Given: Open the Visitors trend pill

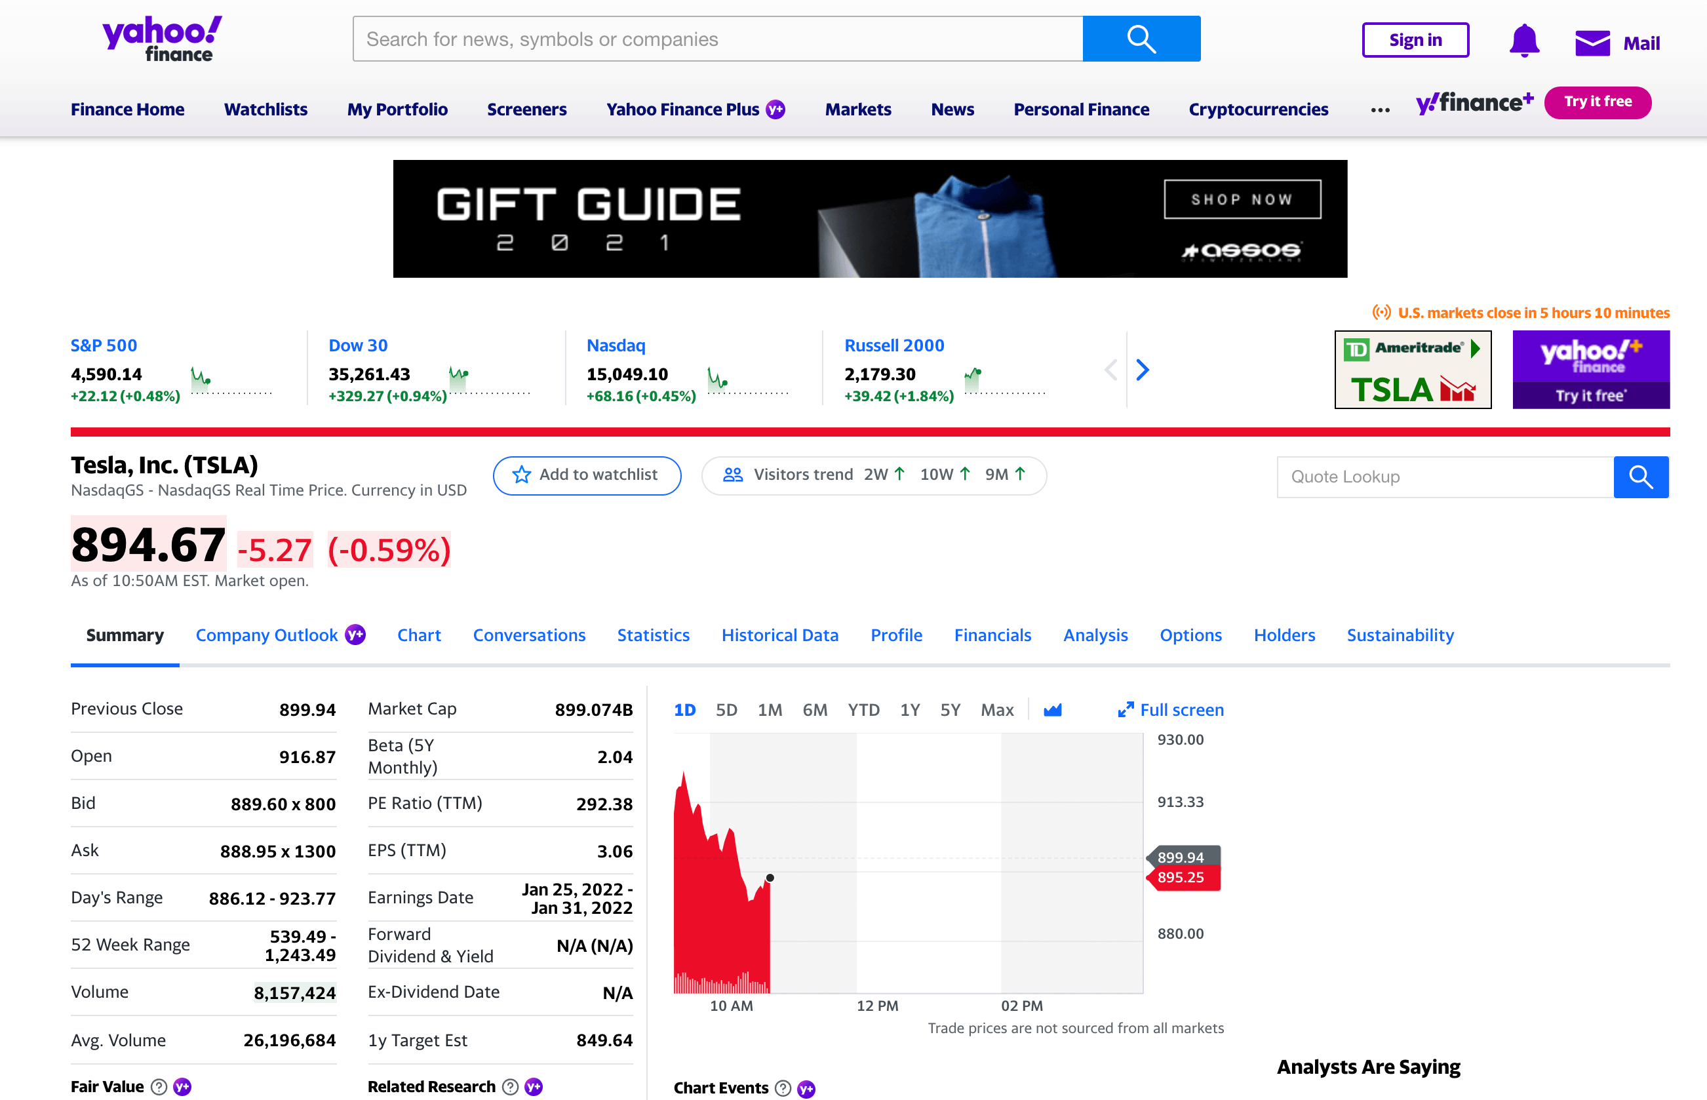Looking at the screenshot, I should pyautogui.click(x=874, y=475).
